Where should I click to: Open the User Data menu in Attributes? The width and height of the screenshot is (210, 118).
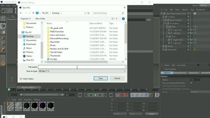click(181, 65)
